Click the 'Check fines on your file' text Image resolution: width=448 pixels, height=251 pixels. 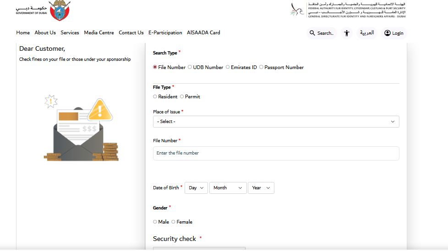tap(75, 59)
